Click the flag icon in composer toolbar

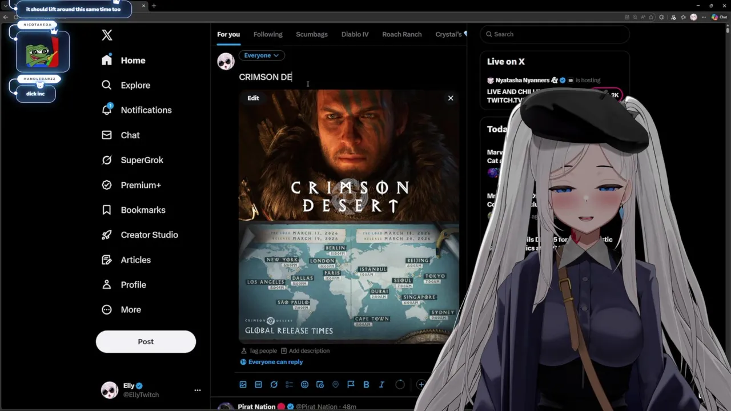point(351,385)
